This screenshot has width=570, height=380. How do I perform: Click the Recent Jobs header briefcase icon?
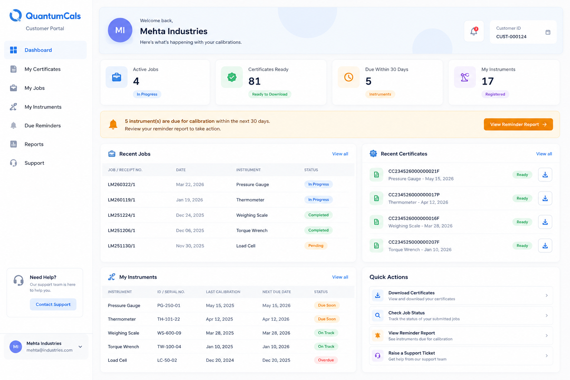tap(112, 154)
